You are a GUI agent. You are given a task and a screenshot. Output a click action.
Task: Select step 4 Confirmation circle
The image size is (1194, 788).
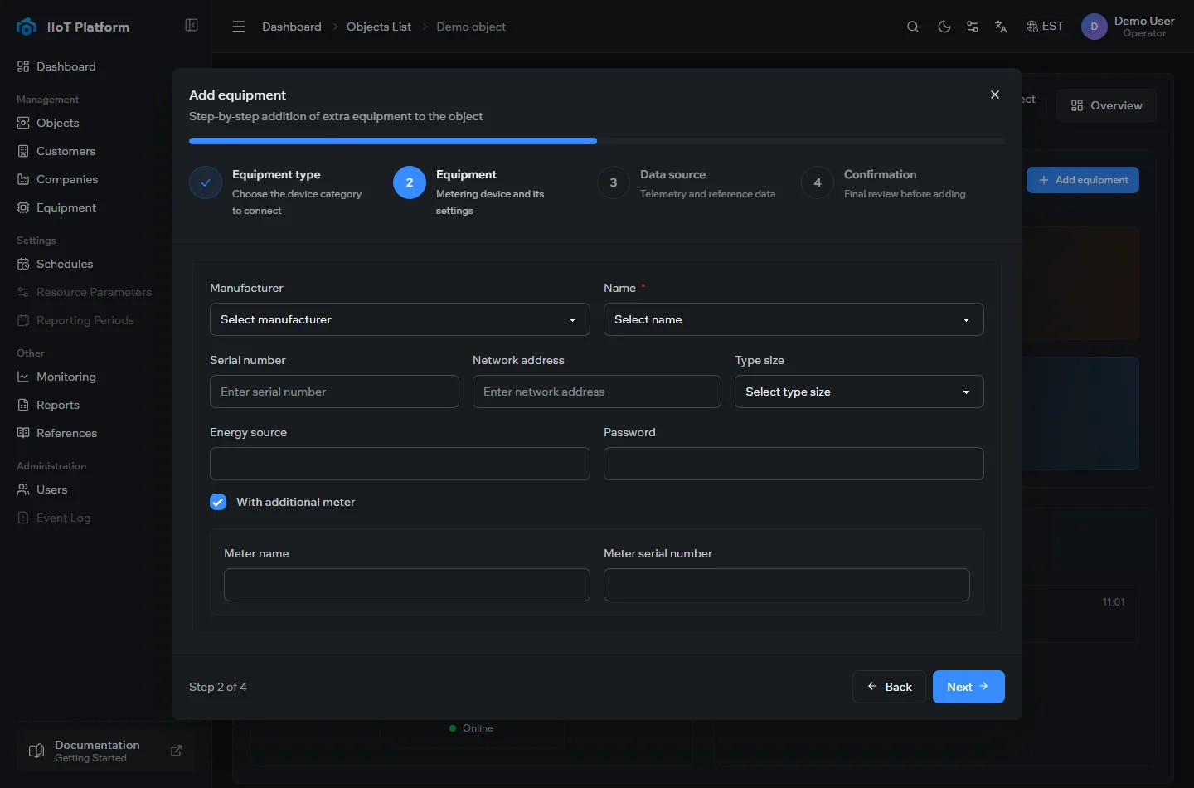tap(818, 182)
